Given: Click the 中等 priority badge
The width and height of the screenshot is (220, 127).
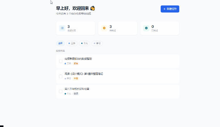Looking at the screenshot, I should click(76, 78).
